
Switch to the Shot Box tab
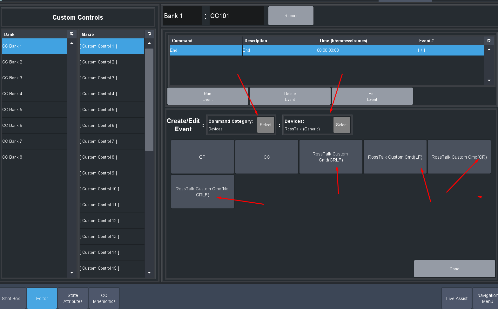(x=12, y=299)
